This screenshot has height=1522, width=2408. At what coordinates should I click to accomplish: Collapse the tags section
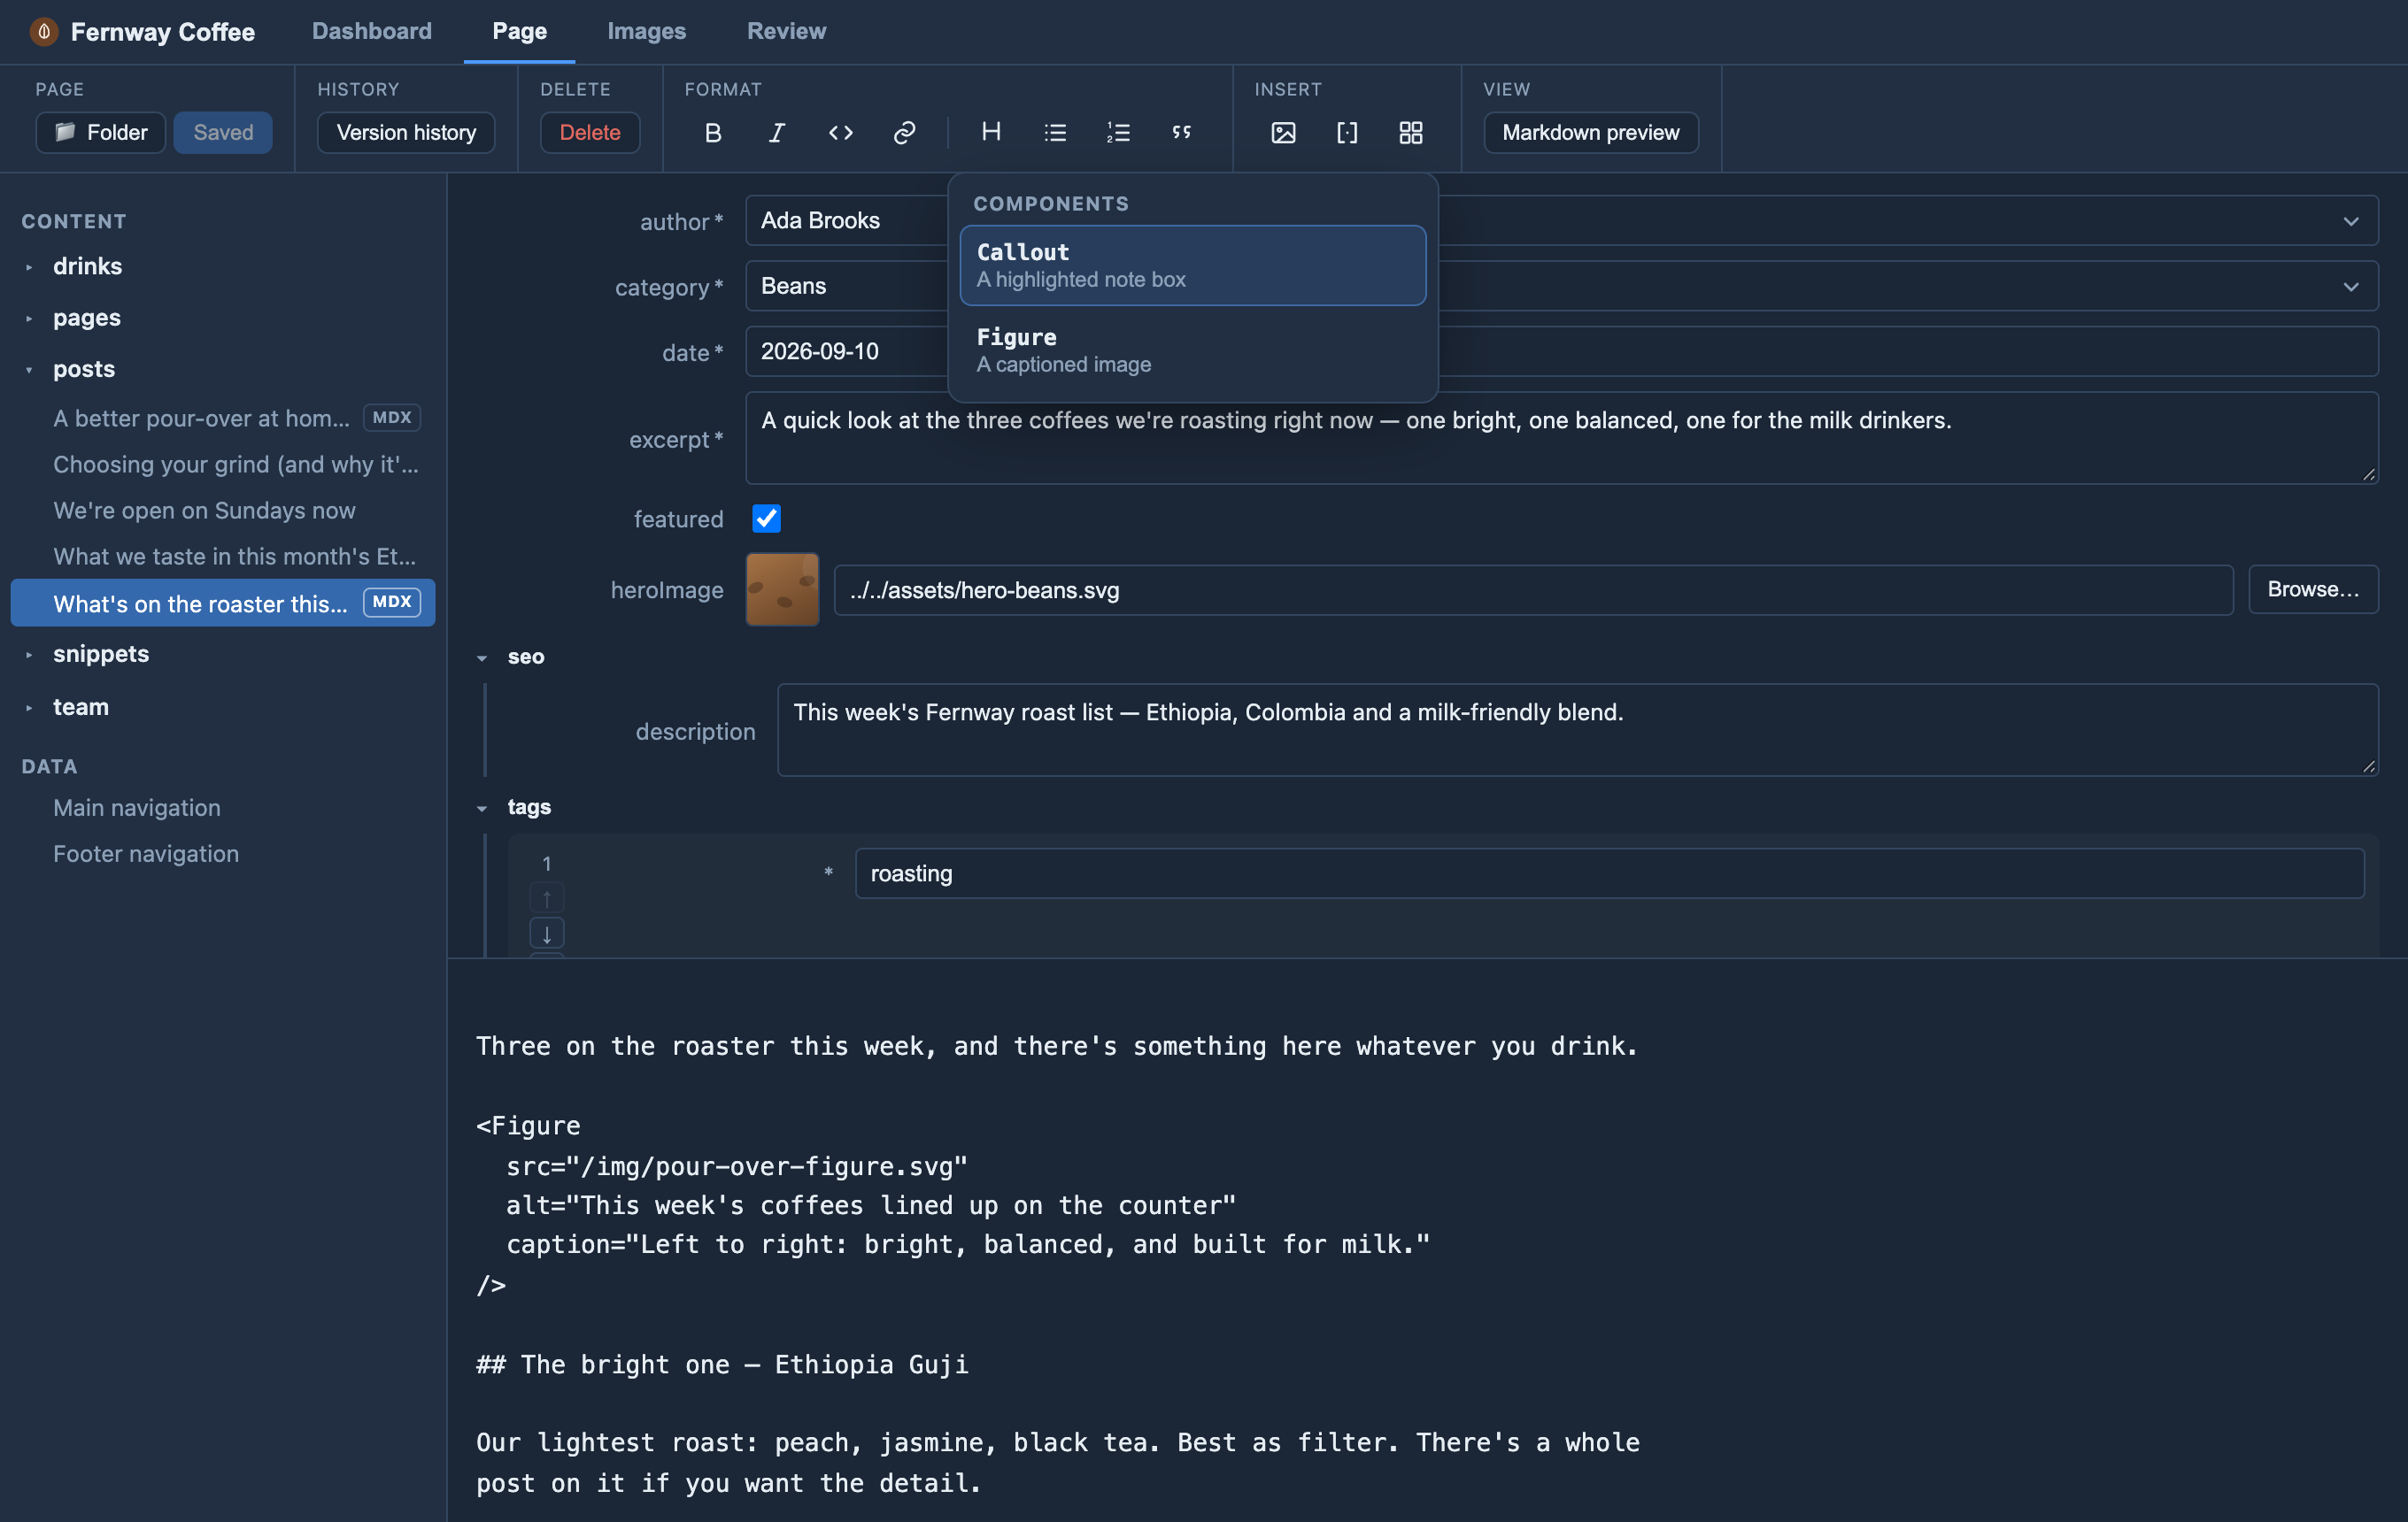coord(482,808)
